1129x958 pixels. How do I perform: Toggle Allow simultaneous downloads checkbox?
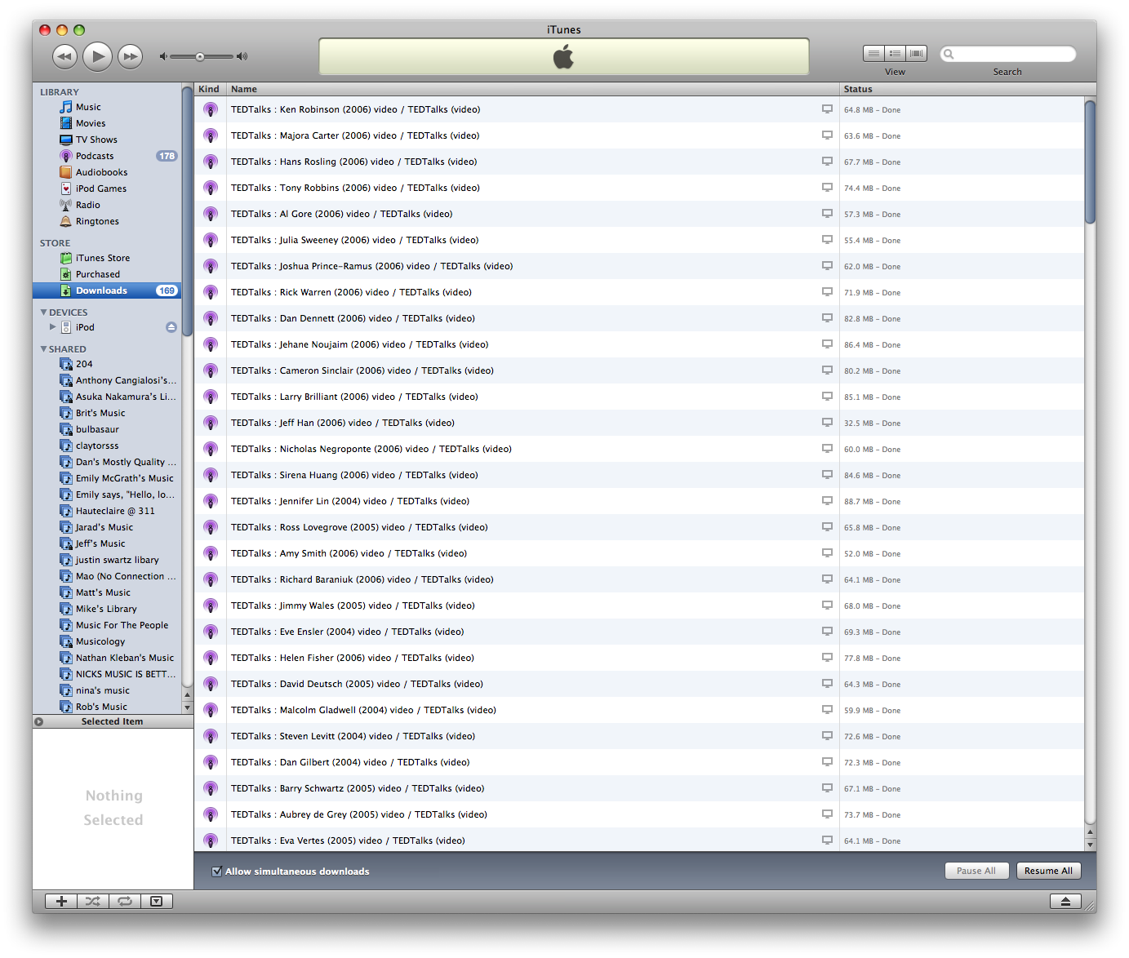(x=217, y=872)
